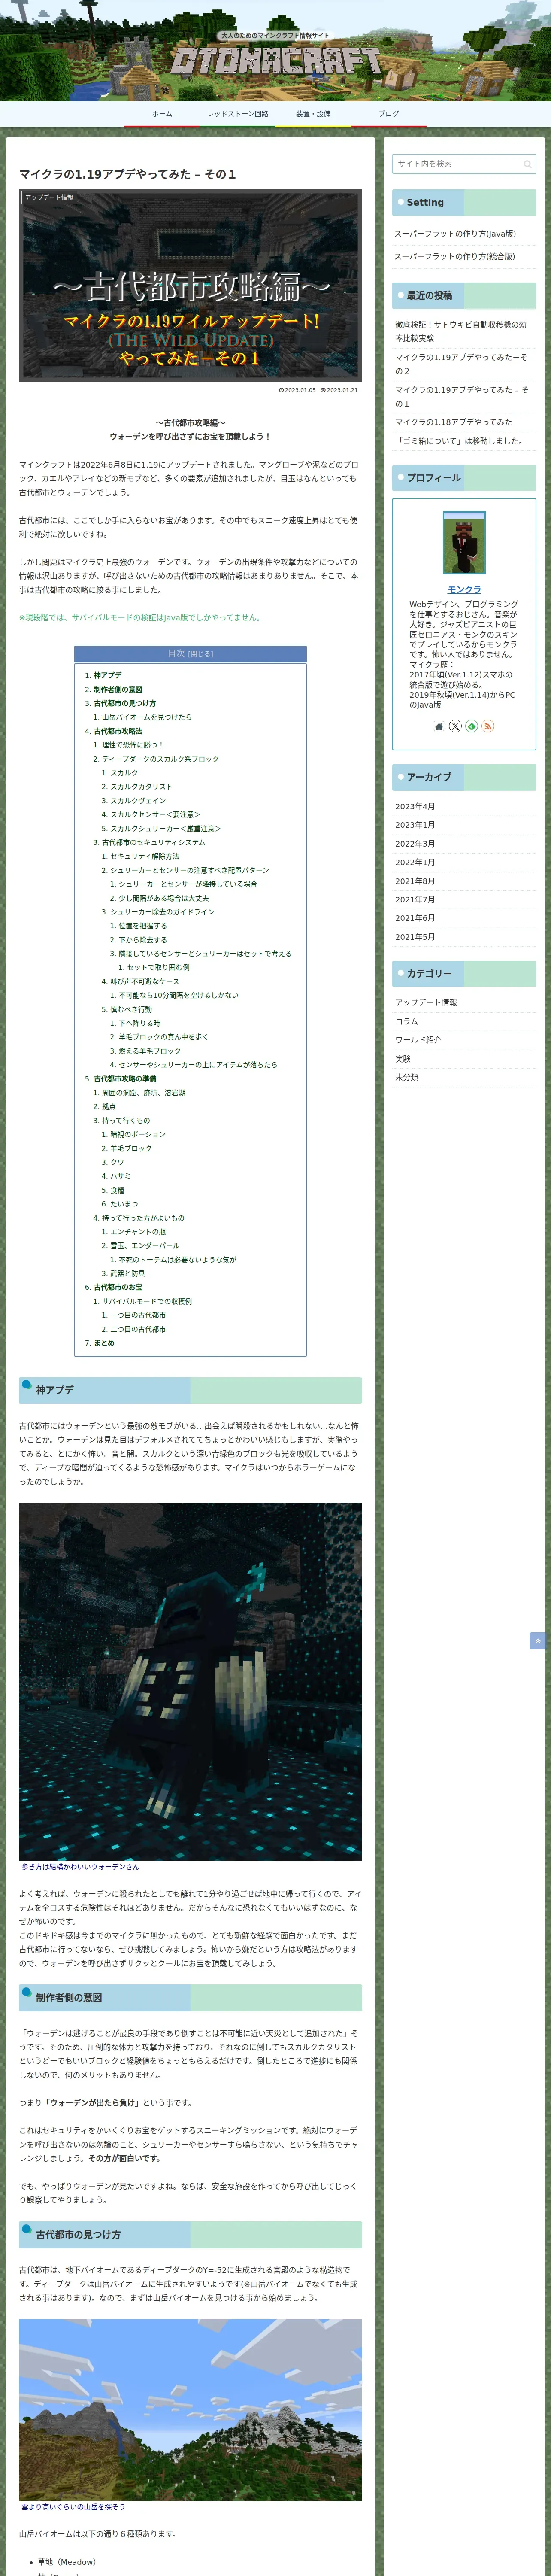This screenshot has width=551, height=2576.
Task: Jump to 武器と防具 in contents
Action: 127,1274
